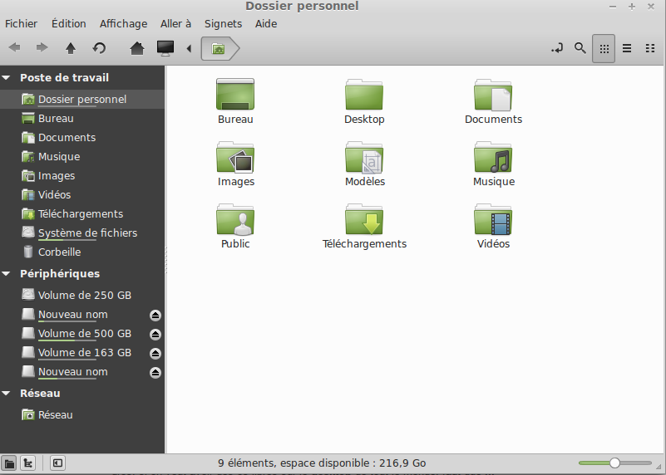
Task: Open Documents in the sidebar
Action: 82,137
